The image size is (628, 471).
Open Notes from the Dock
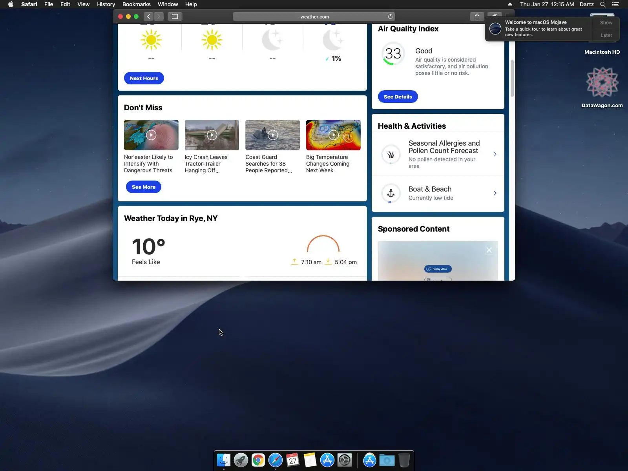pos(310,460)
